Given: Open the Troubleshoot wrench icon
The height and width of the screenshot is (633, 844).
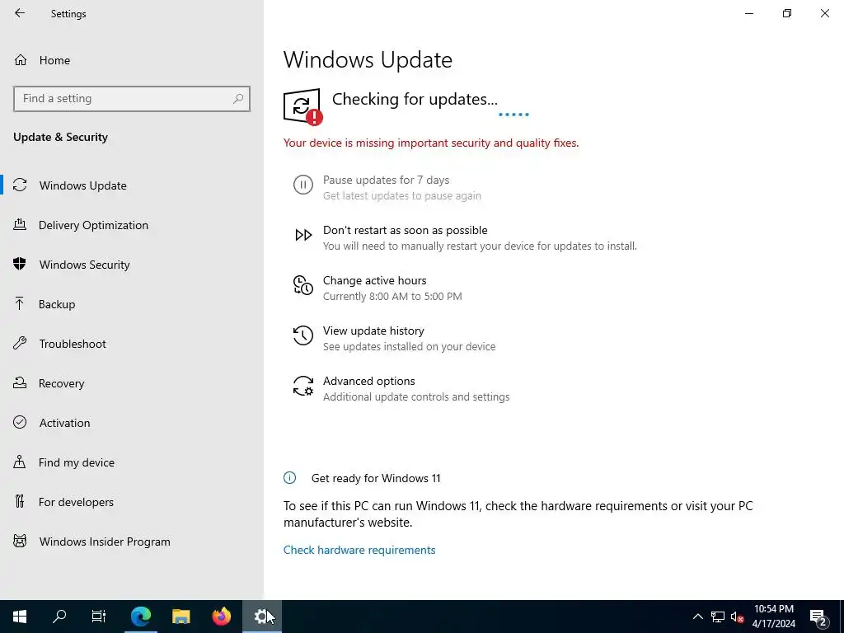Looking at the screenshot, I should [20, 344].
